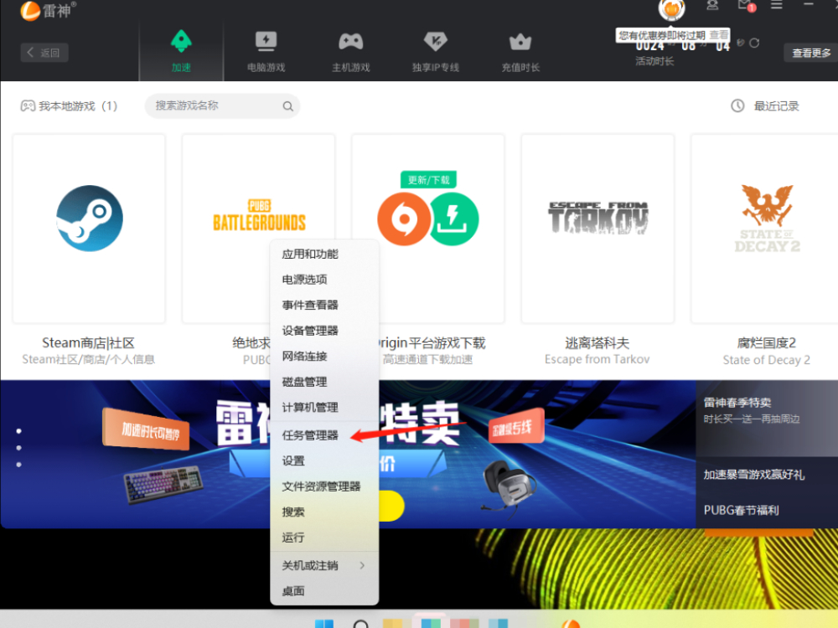Click the 雷神春季特卖 promo entry
The height and width of the screenshot is (628, 838).
(767, 419)
